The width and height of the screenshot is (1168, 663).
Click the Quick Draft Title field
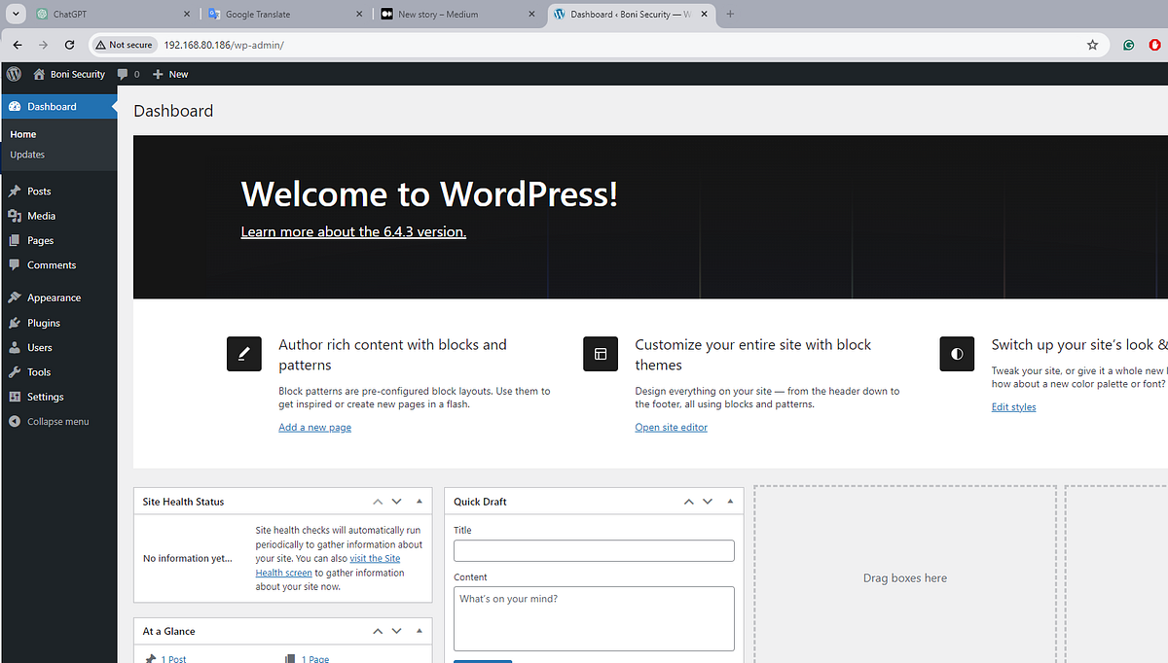pos(594,550)
